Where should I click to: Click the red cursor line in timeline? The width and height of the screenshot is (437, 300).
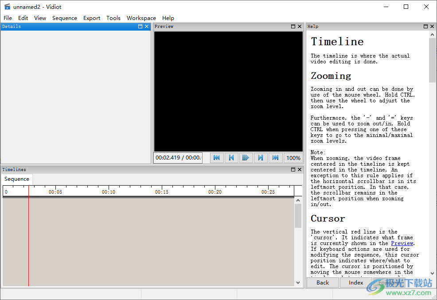pyautogui.click(x=28, y=237)
